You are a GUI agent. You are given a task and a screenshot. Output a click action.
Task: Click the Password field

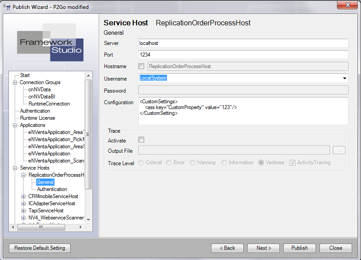(243, 90)
